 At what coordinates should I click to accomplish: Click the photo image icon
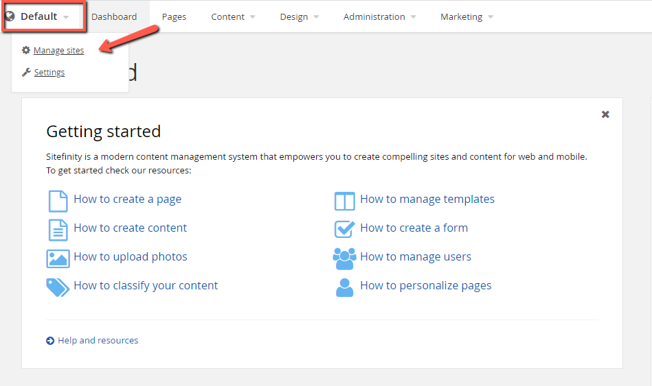pos(58,258)
